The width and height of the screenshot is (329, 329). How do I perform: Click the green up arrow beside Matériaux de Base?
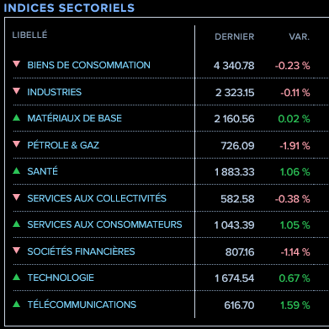[x=17, y=117]
